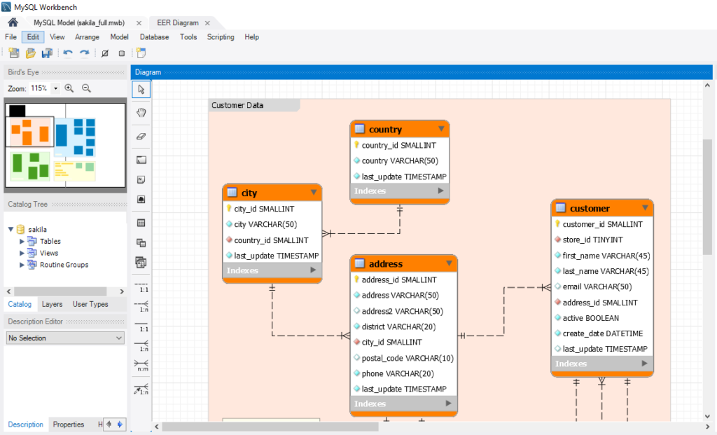The image size is (717, 435).
Task: Click the Bird's Eye diagram thumbnail
Action: pos(64,146)
